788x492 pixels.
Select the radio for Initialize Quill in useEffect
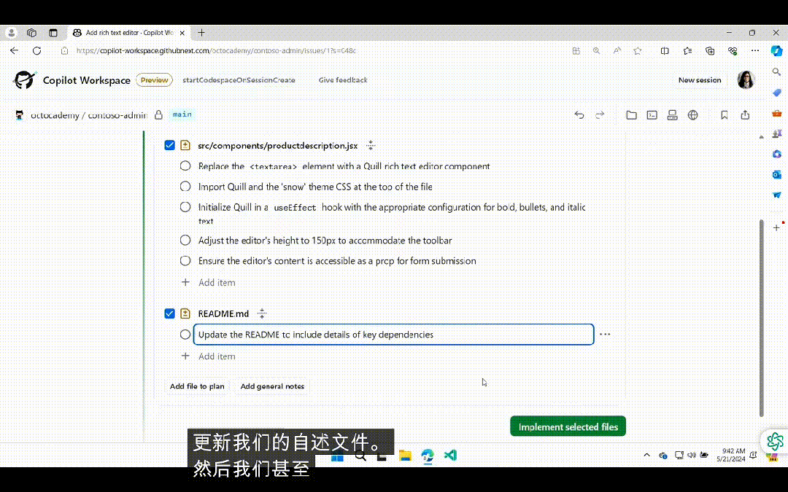click(185, 207)
